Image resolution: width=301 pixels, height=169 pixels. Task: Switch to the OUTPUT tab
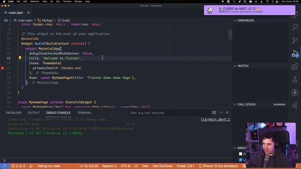(x=33, y=113)
